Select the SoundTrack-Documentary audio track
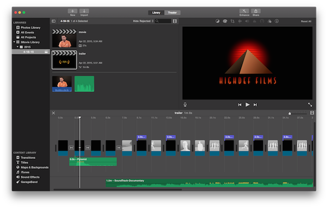328x208 pixels. [x=209, y=183]
